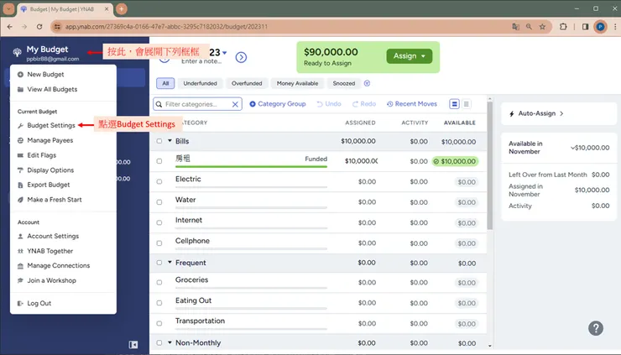This screenshot has width=621, height=355.
Task: Click the Budget Settings wrench icon
Action: click(20, 126)
